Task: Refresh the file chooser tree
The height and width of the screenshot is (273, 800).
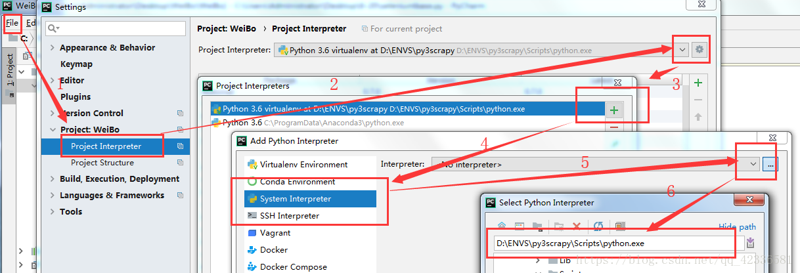Action: click(x=598, y=226)
